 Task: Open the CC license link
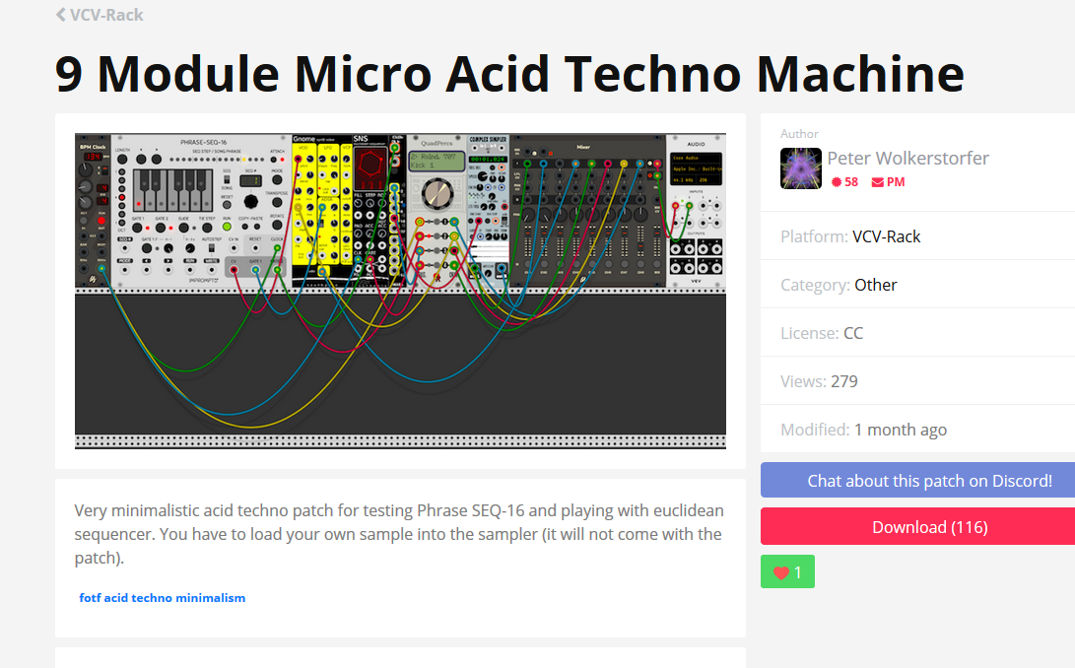[853, 333]
